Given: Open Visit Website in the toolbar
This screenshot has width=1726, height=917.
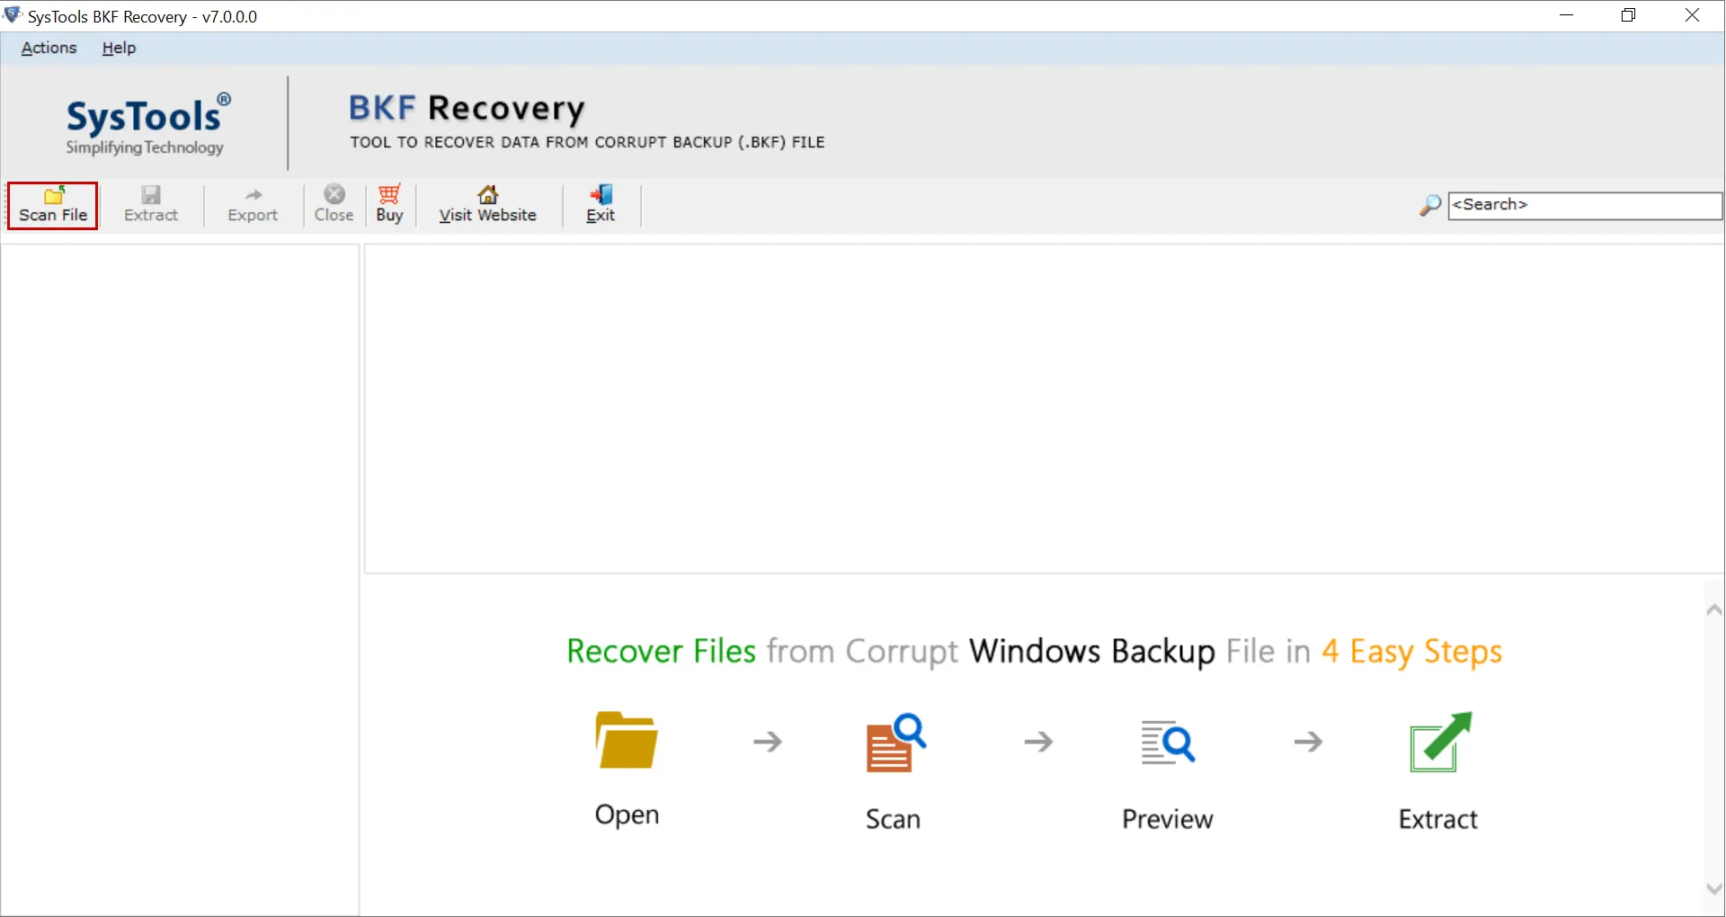Looking at the screenshot, I should (x=487, y=205).
